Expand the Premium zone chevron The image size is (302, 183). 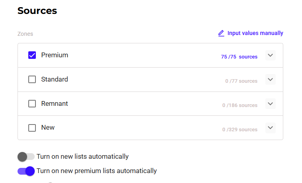pos(271,55)
